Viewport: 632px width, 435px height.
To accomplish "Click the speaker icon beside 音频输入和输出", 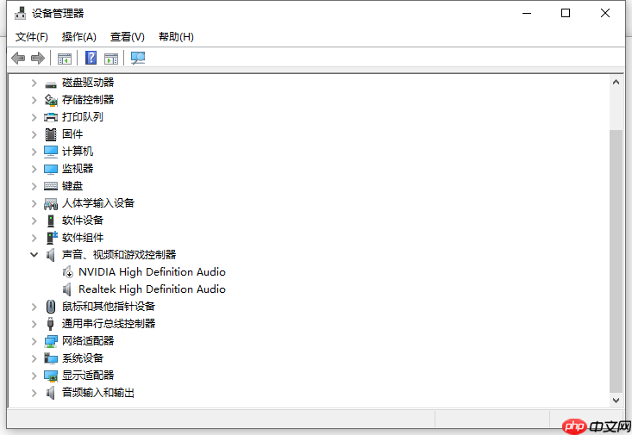I will 50,393.
